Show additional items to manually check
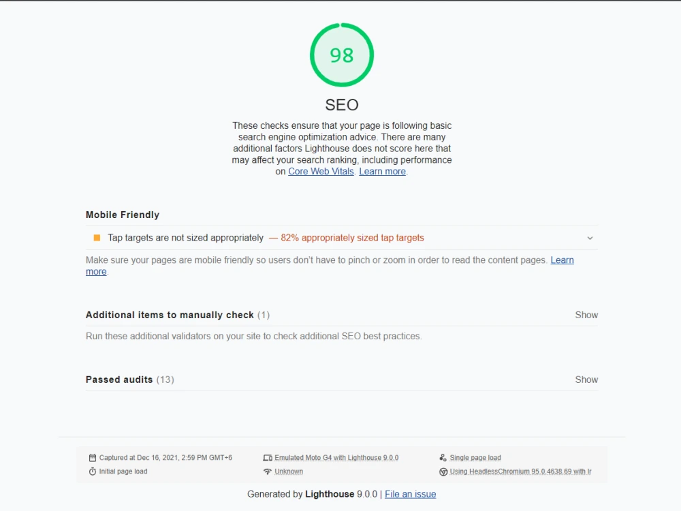 pyautogui.click(x=586, y=315)
